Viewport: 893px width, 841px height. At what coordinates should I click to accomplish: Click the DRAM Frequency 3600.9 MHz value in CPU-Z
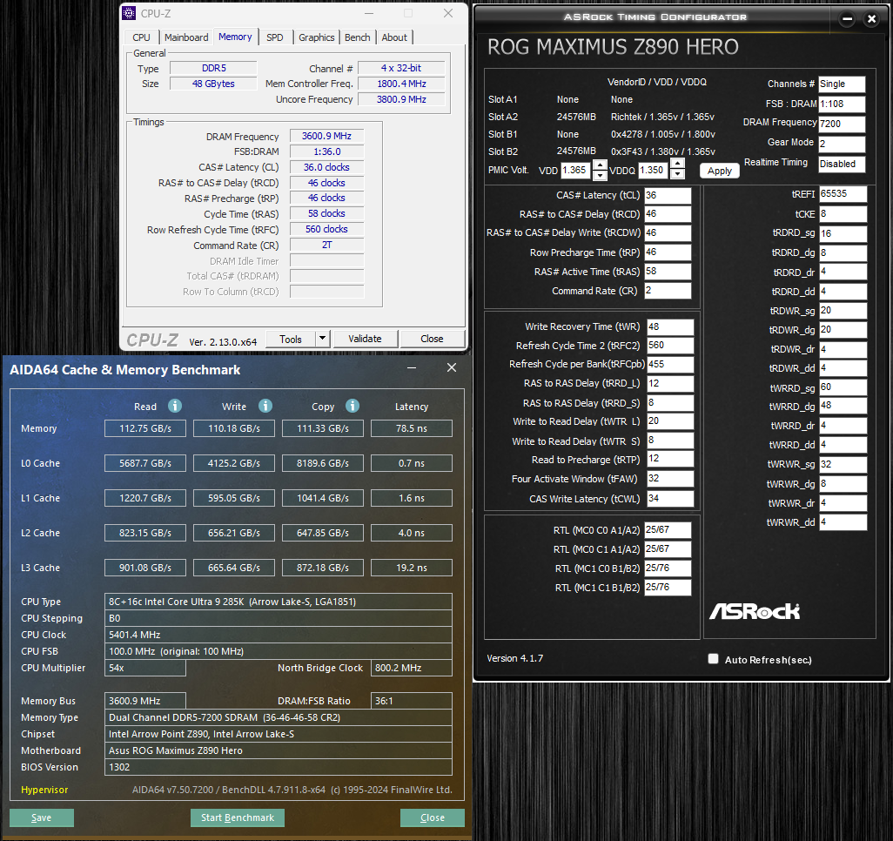pyautogui.click(x=327, y=136)
